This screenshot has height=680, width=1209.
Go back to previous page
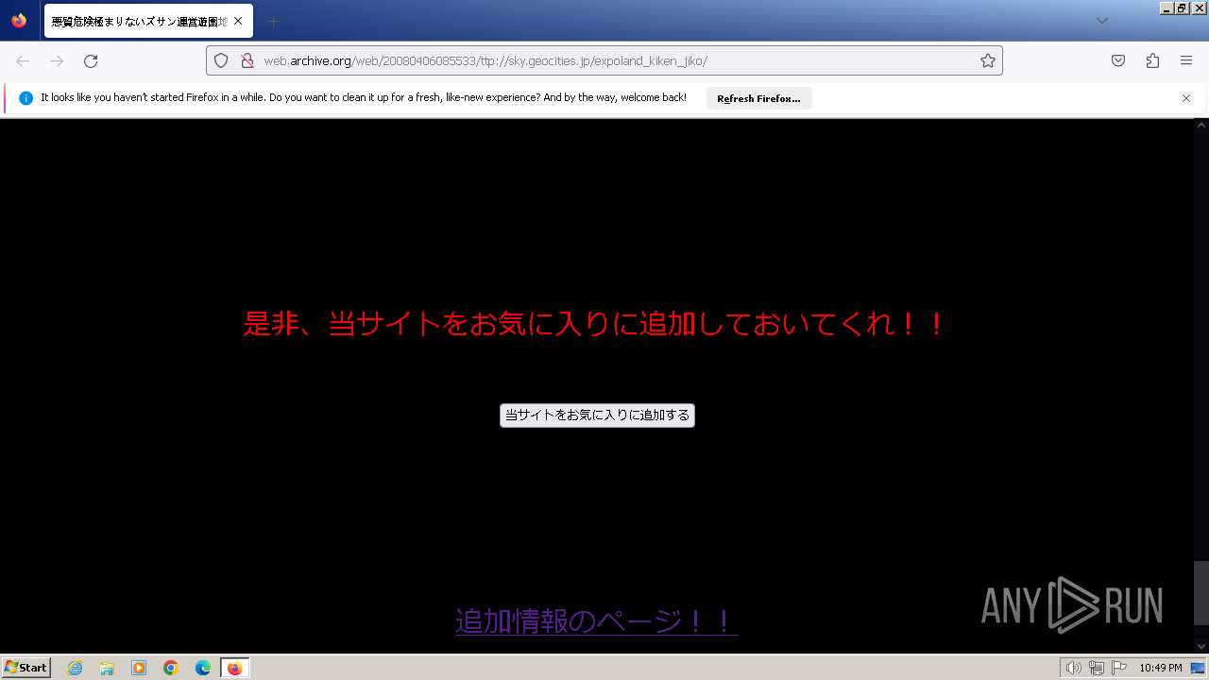[x=23, y=60]
